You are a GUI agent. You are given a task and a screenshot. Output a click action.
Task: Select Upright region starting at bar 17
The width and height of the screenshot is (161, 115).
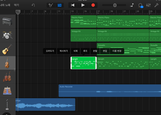pos(123,63)
